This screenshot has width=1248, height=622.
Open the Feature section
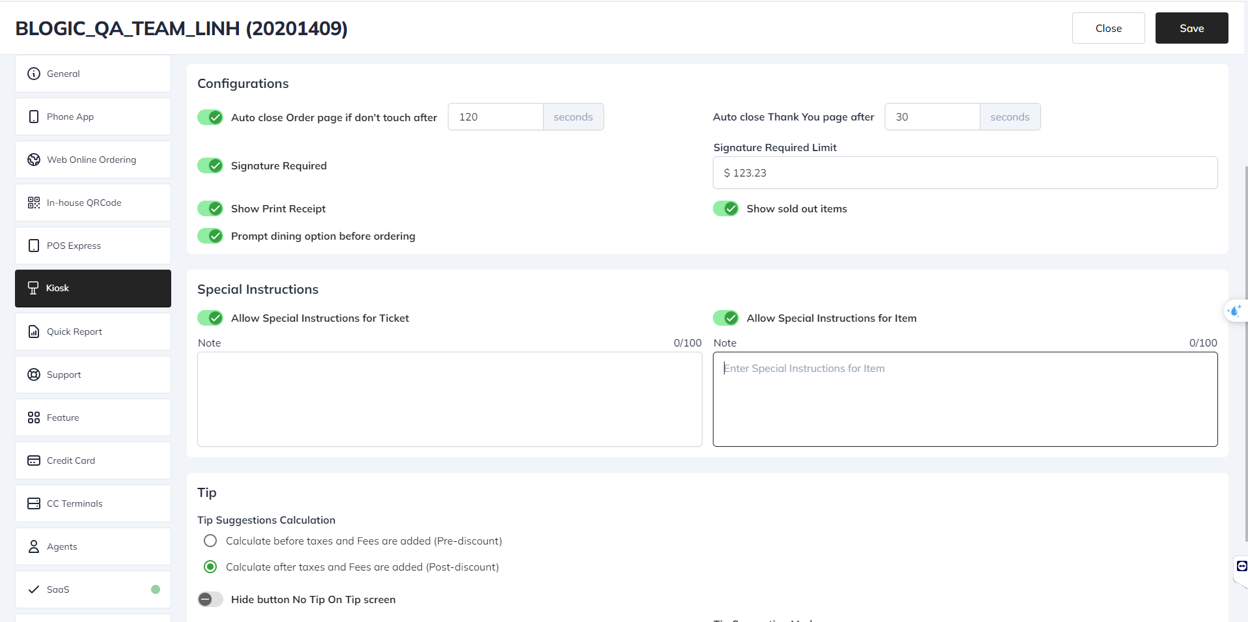pos(93,417)
